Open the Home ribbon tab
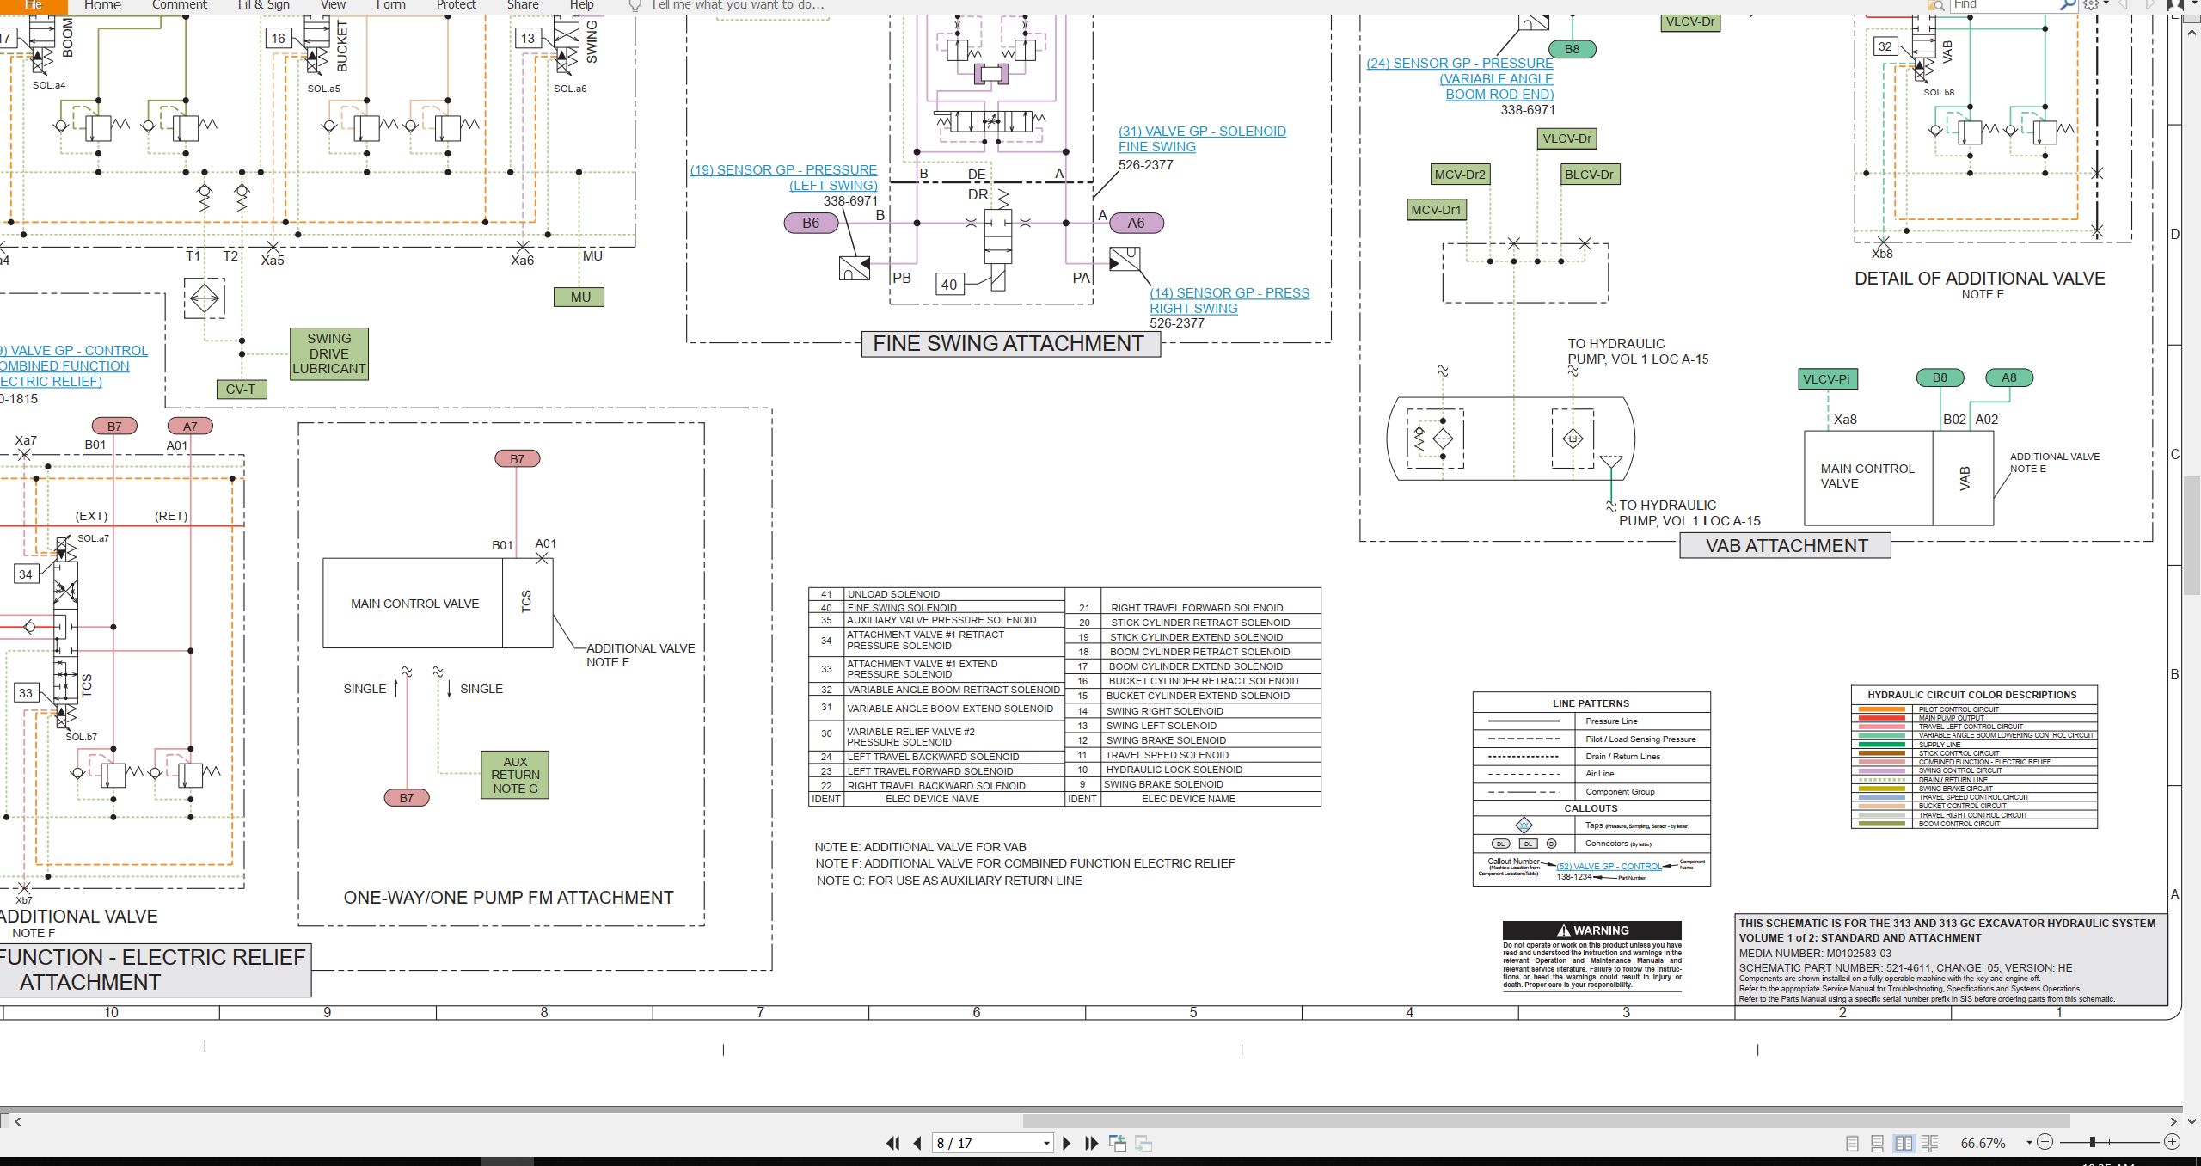Screen dimensions: 2201x1166 point(103,5)
